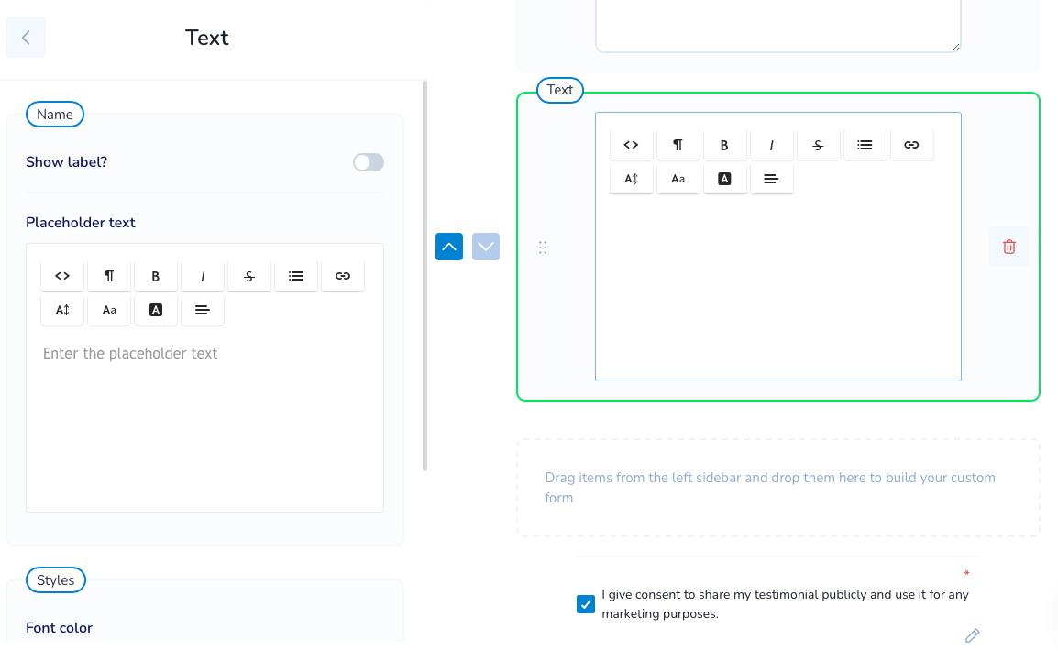
Task: Move the Text block down with the arrow
Action: click(x=486, y=247)
